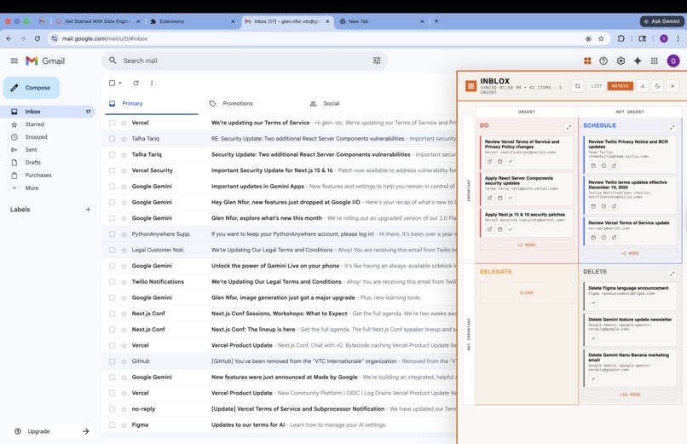
Task: Calendar icon on Review Vercel Terms and Privacy card
Action: pos(500,162)
